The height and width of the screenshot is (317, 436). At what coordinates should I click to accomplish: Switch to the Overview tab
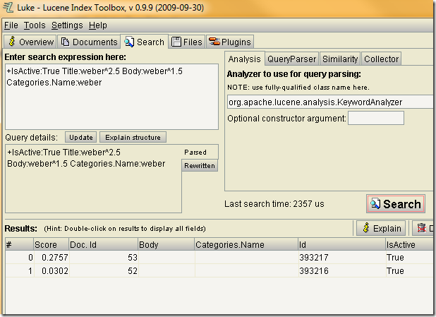tap(30, 42)
